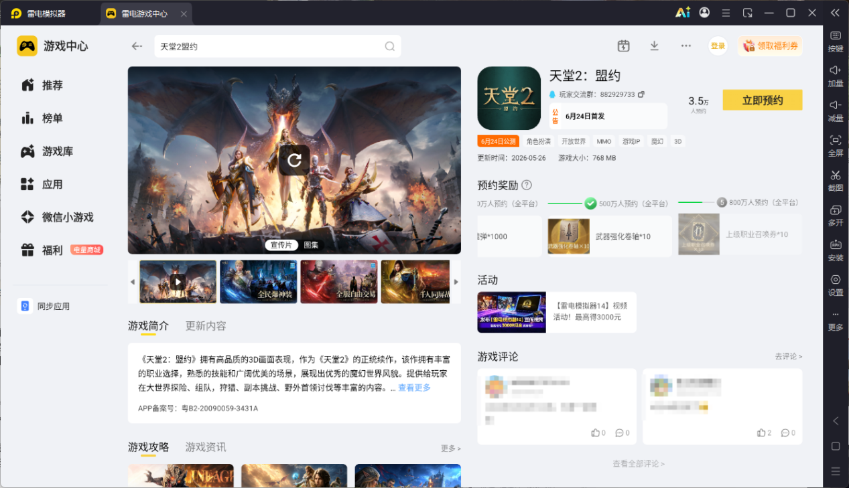Open the 电量商城 badge
This screenshot has height=488, width=849.
(87, 250)
